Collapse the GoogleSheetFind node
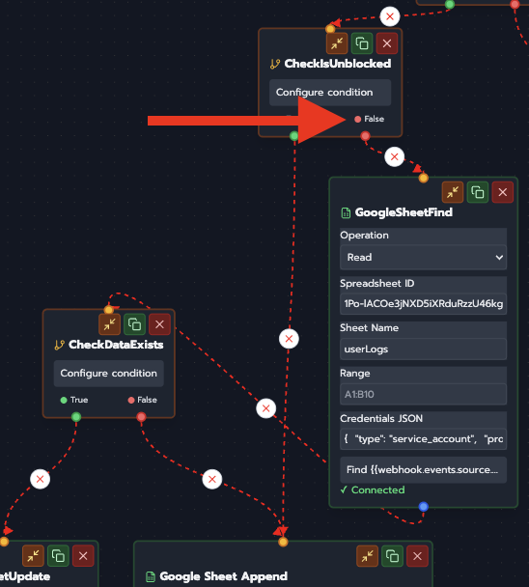The image size is (529, 587). click(x=453, y=192)
